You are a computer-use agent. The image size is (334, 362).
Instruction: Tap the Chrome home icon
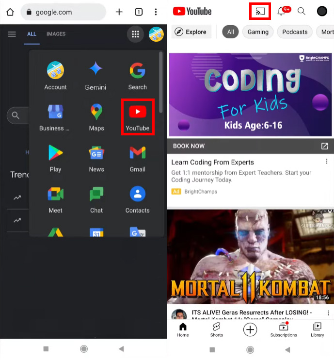coord(10,12)
